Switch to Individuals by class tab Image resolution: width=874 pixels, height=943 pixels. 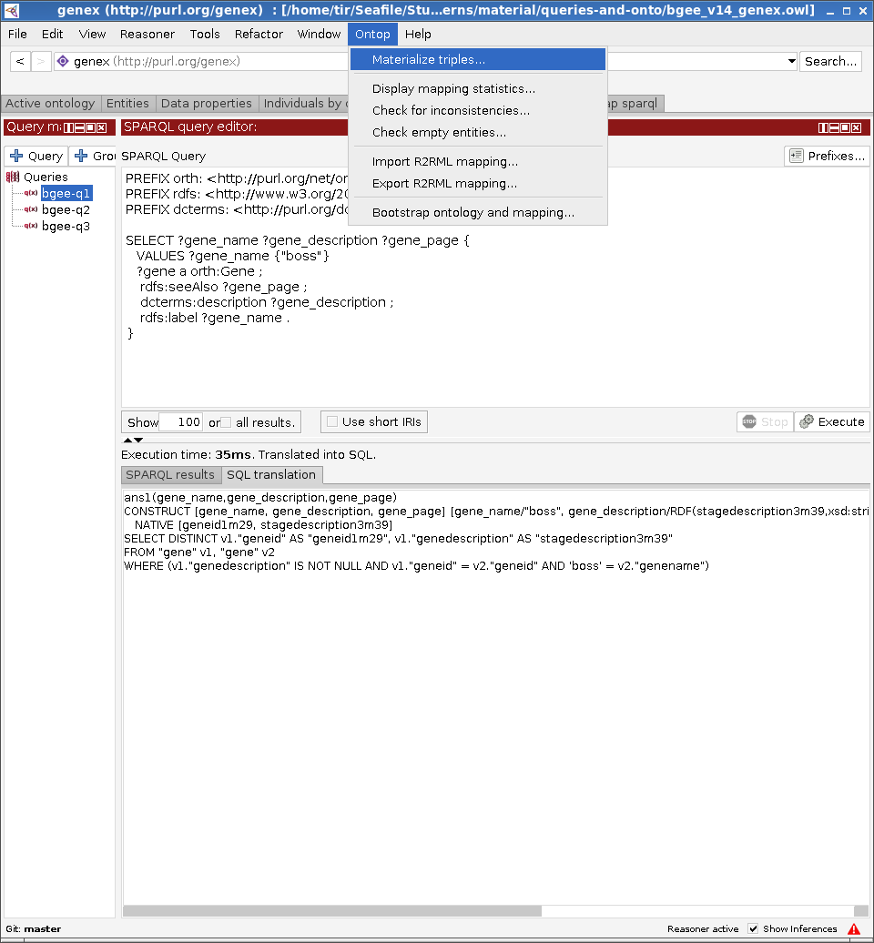[304, 104]
